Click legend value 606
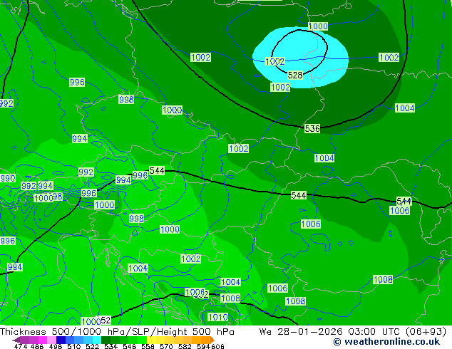This screenshot has height=349, width=452. coord(217,346)
